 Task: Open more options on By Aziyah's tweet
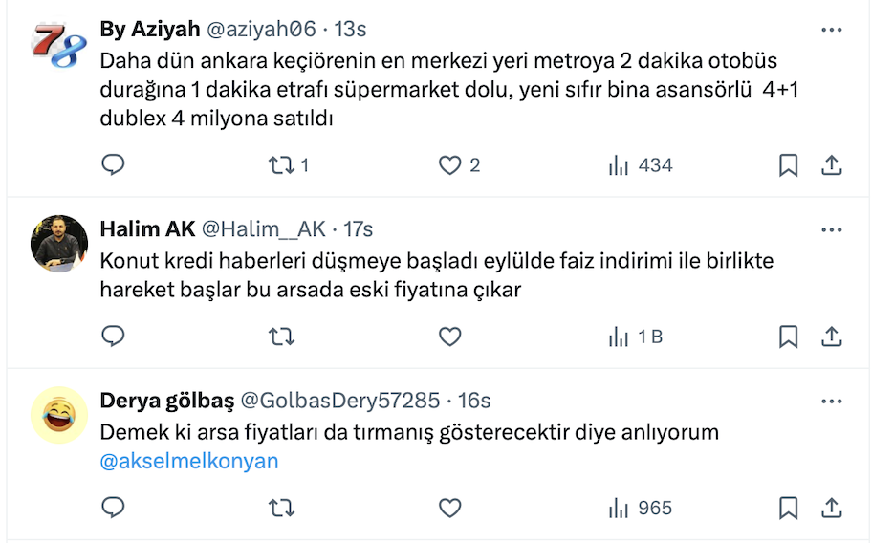click(x=832, y=31)
